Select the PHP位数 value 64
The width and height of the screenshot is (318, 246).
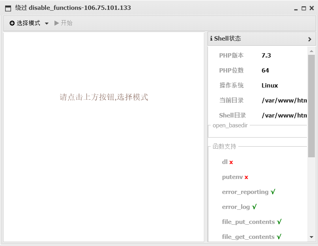point(265,70)
